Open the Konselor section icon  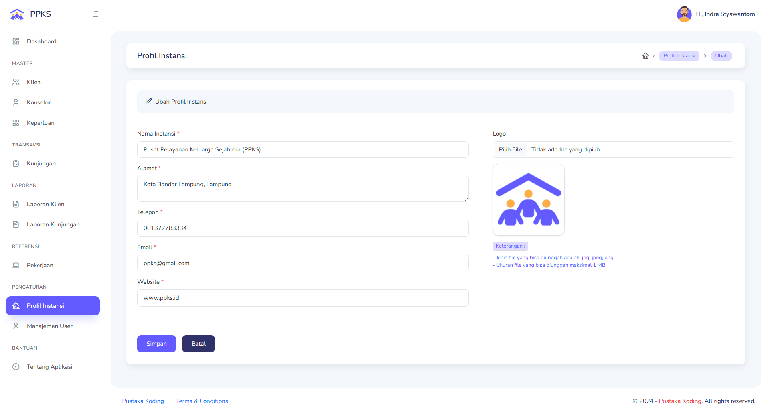coord(16,102)
